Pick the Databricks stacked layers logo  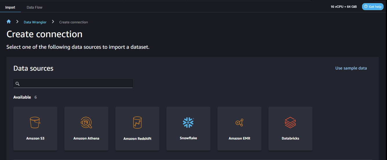tap(290, 123)
